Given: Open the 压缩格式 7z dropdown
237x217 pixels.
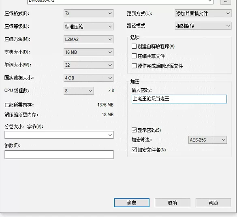Looking at the screenshot, I should (88, 13).
